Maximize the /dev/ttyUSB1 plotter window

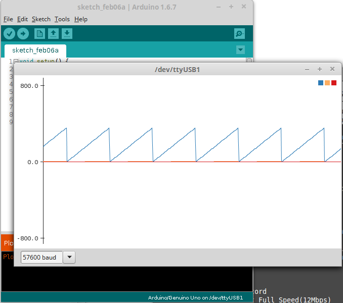coord(320,69)
